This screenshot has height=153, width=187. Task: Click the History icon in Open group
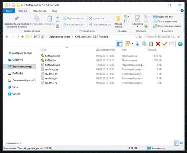tap(146, 26)
